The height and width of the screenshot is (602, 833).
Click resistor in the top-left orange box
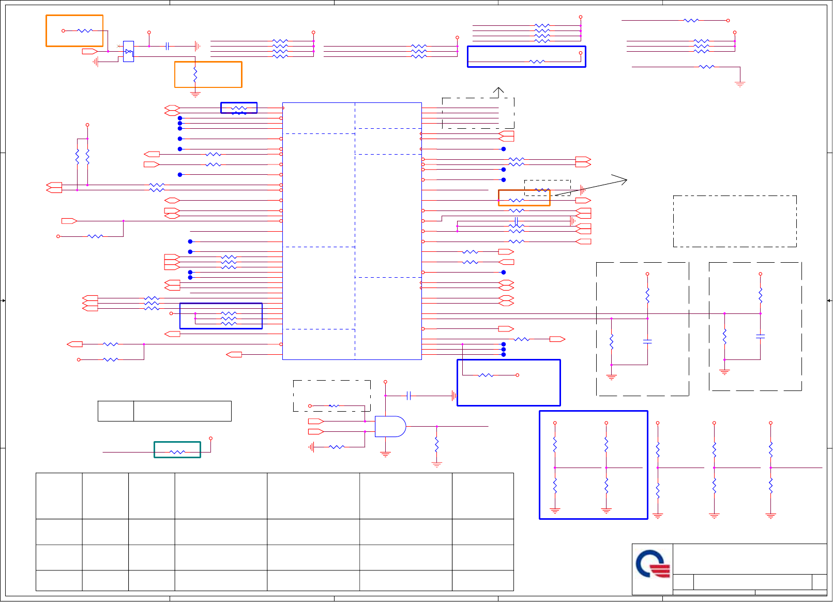click(85, 31)
